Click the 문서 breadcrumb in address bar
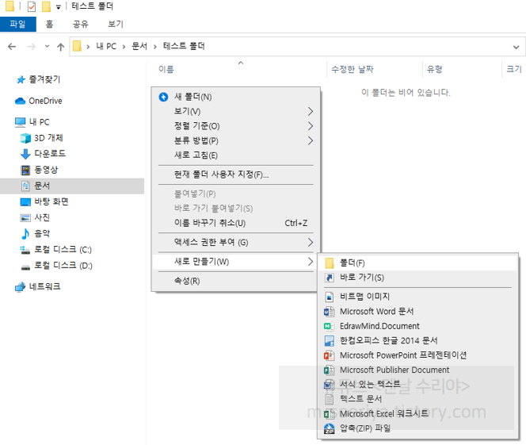The height and width of the screenshot is (445, 526). 139,46
